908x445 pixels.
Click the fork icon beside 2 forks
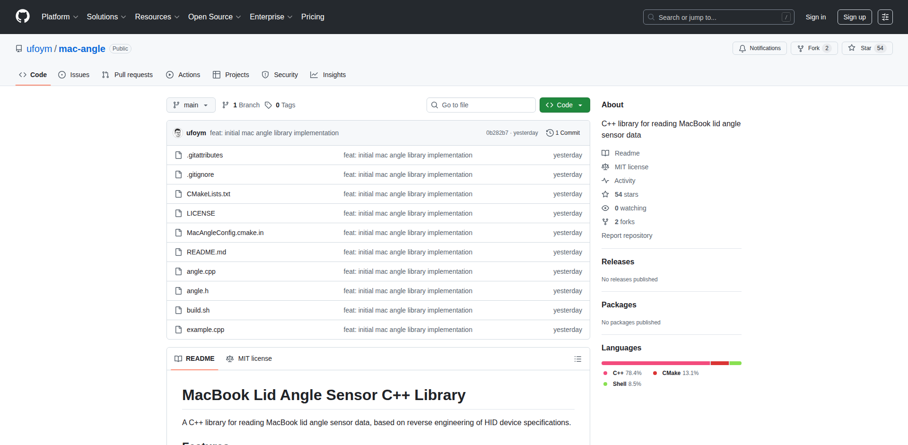(x=605, y=222)
